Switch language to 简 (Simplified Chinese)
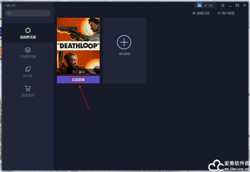 tap(200, 5)
